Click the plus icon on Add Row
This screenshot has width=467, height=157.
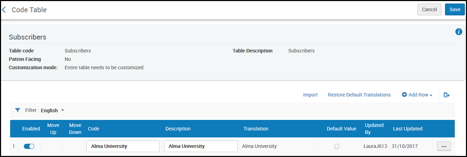tap(404, 95)
